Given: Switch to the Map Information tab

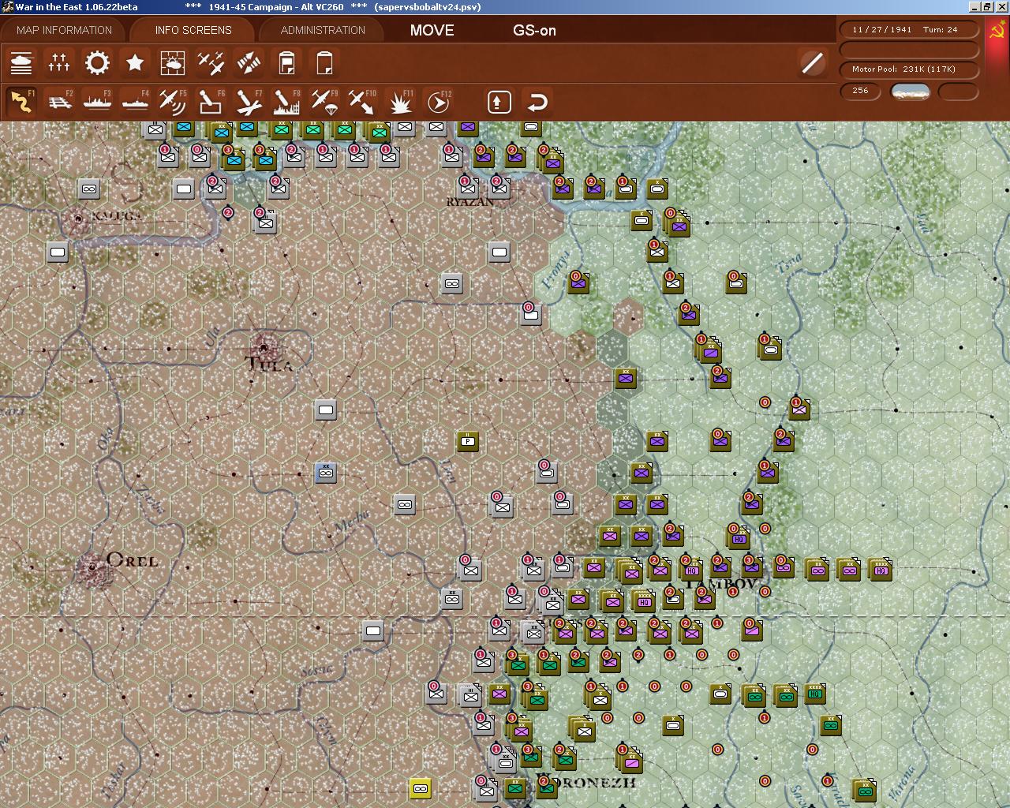Looking at the screenshot, I should [64, 30].
